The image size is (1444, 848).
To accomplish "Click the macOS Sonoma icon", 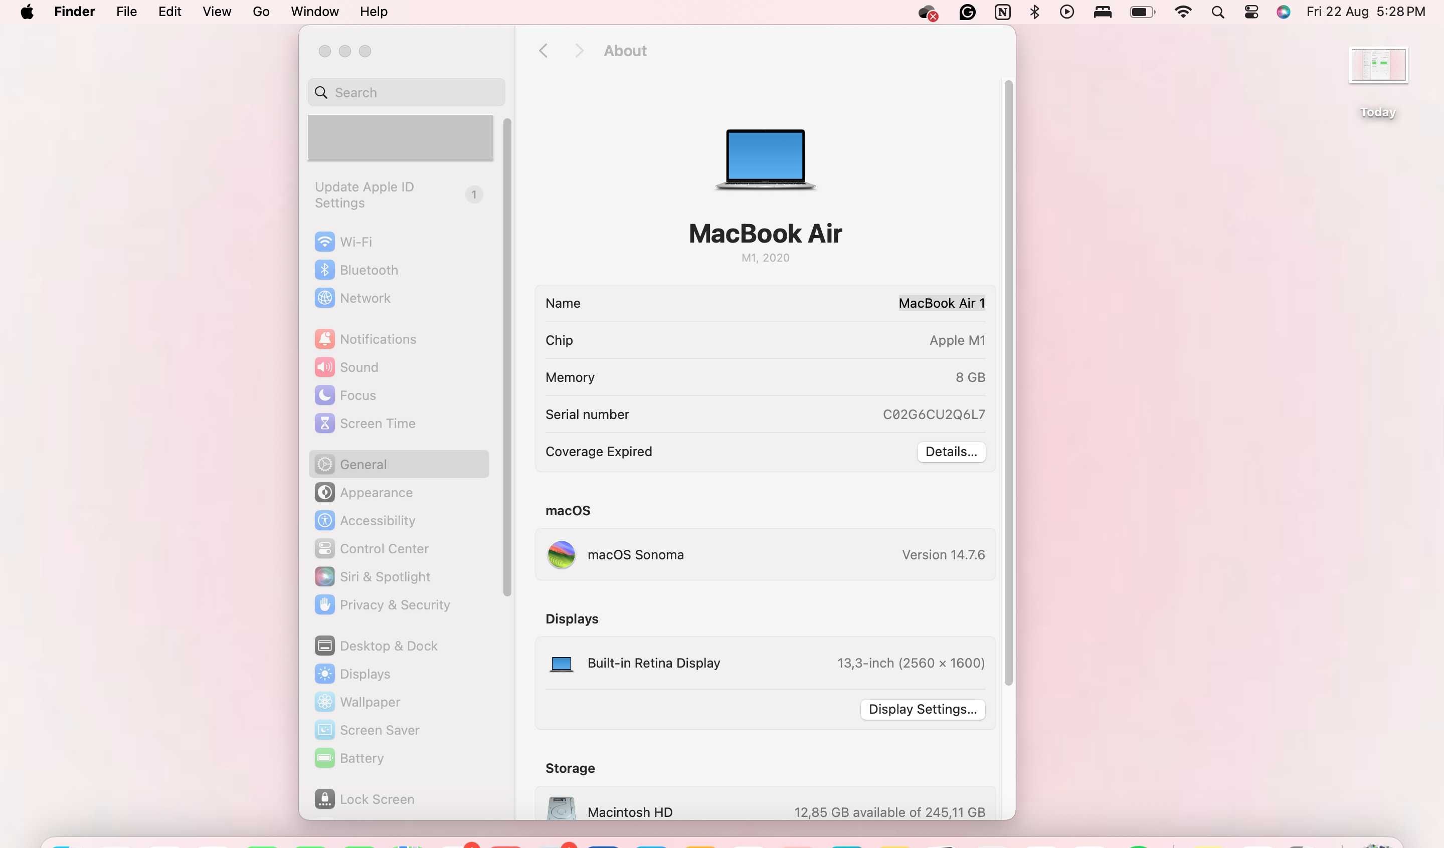I will tap(561, 555).
